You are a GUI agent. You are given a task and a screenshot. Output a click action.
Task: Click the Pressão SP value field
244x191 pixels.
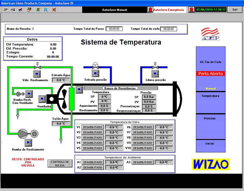point(149,97)
